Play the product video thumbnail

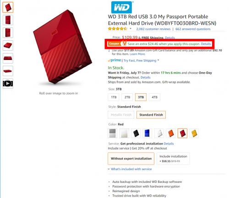[x=8, y=84]
